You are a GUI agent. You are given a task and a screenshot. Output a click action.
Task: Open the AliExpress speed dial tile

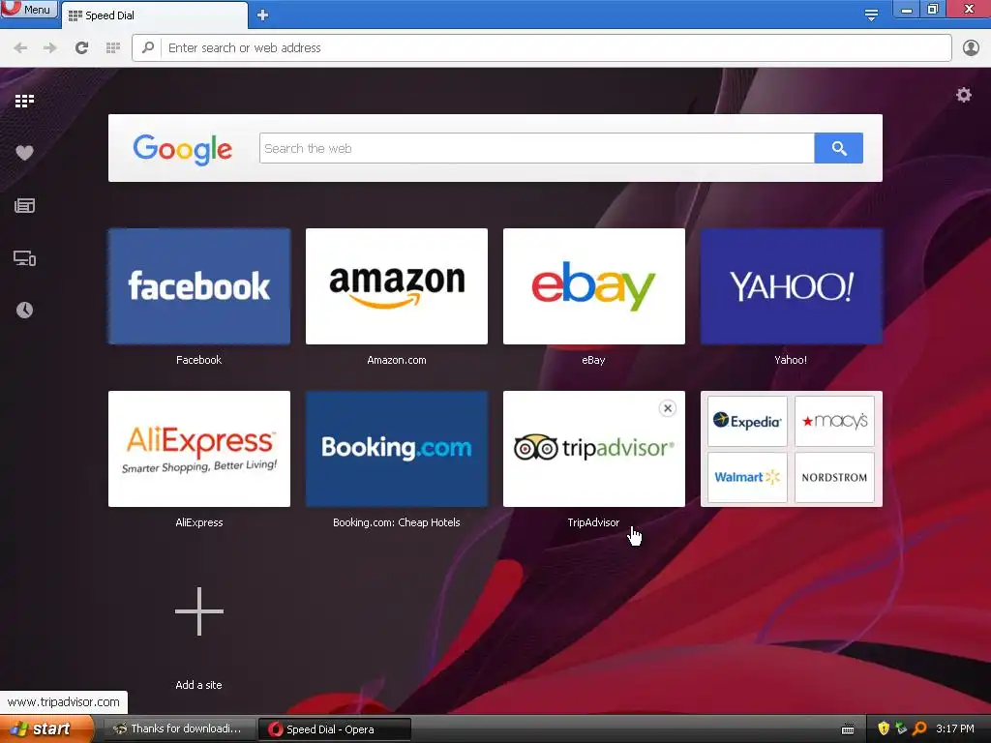[x=199, y=449]
